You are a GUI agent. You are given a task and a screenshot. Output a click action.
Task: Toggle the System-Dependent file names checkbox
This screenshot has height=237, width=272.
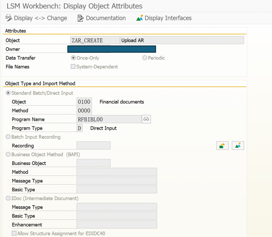click(73, 67)
